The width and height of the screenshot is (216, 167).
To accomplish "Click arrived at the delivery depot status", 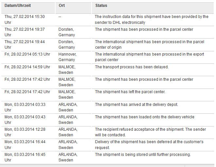I will click(x=136, y=105).
